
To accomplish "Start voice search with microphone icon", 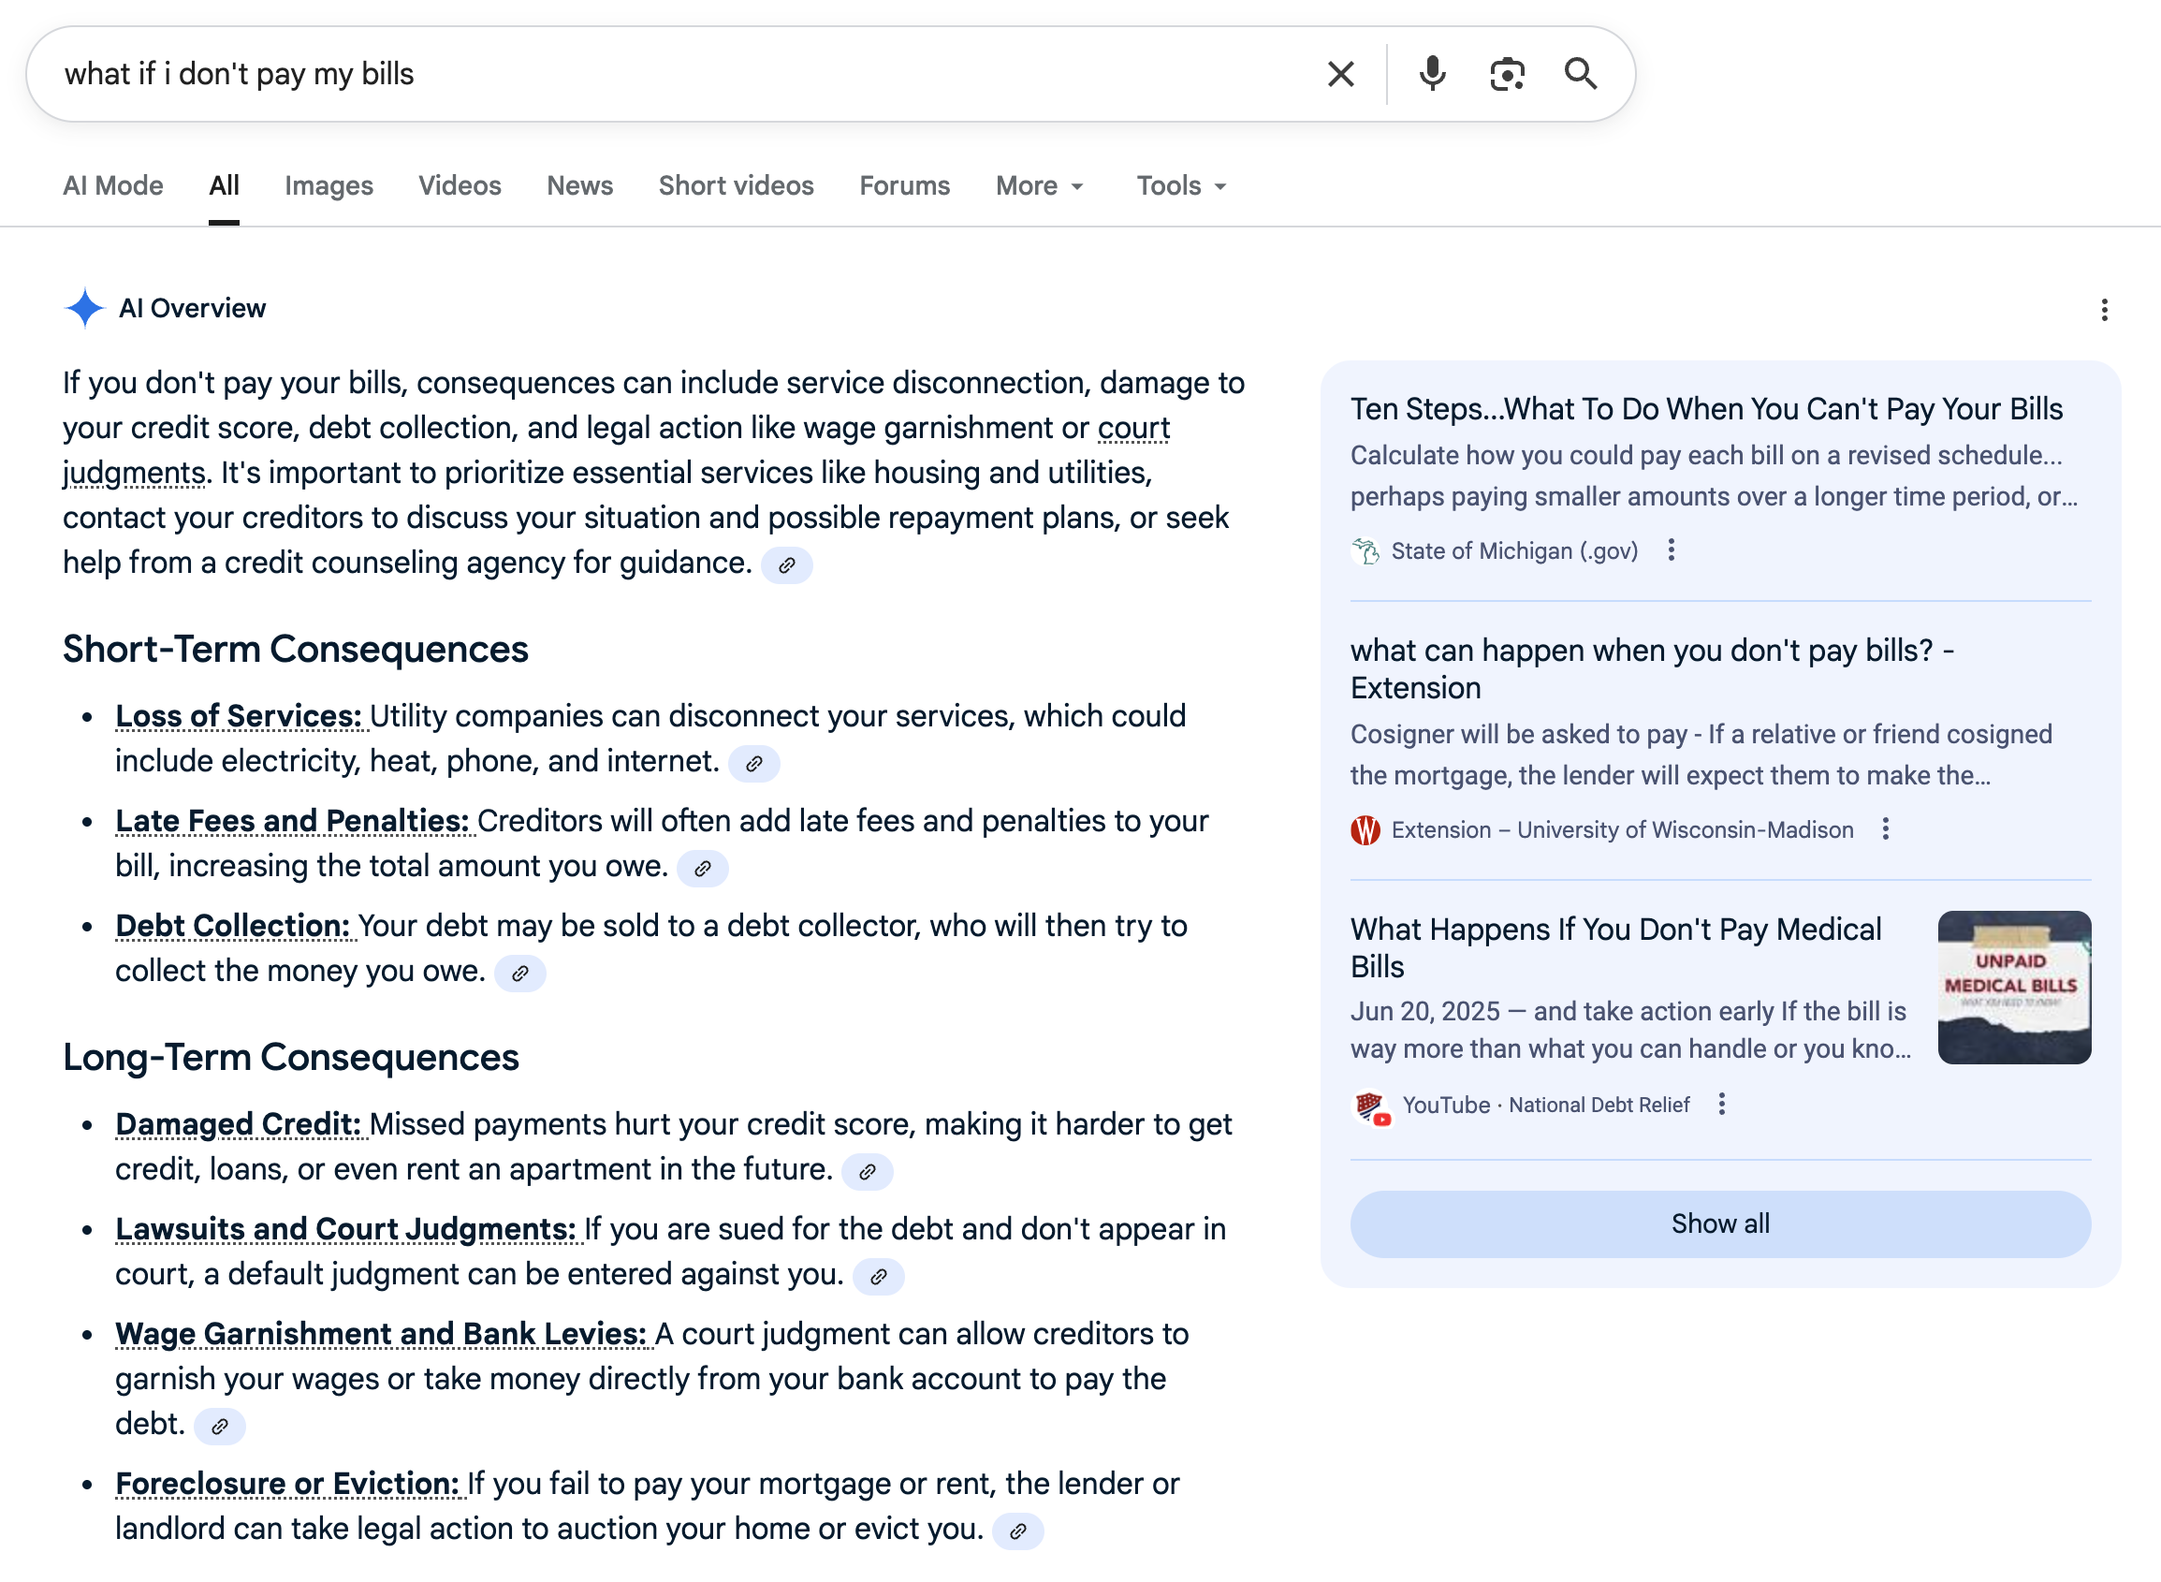I will tap(1431, 74).
